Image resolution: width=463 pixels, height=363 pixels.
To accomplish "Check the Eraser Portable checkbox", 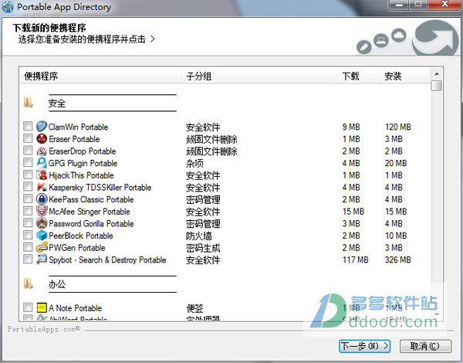I will [x=28, y=138].
